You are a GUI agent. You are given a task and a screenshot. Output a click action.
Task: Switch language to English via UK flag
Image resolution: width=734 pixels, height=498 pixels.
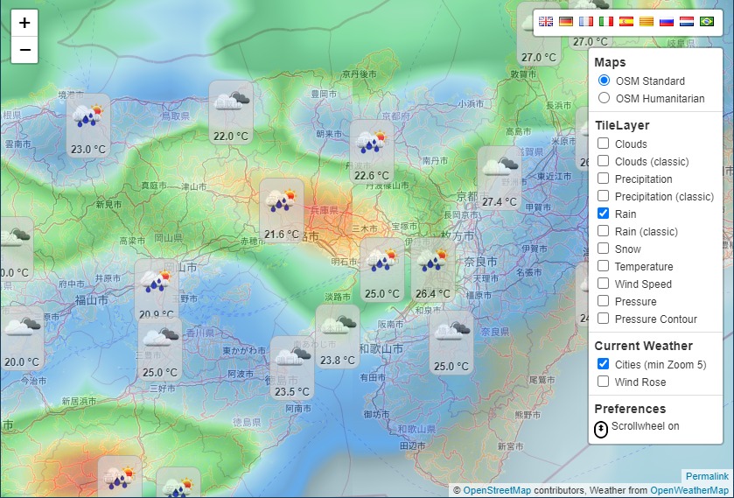pos(546,22)
